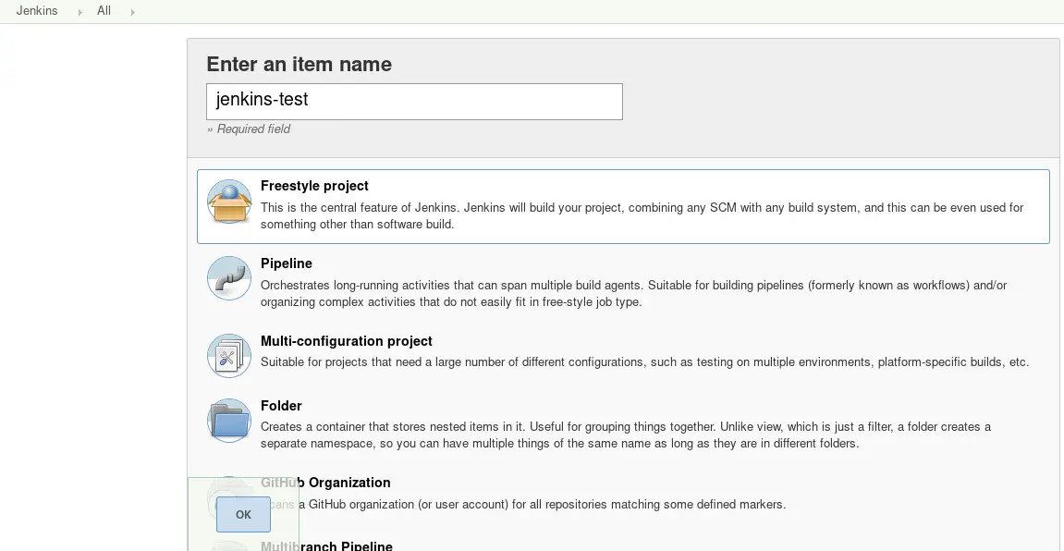Expand the All breadcrumb dropdown arrow
1064x551 pixels.
[133, 12]
